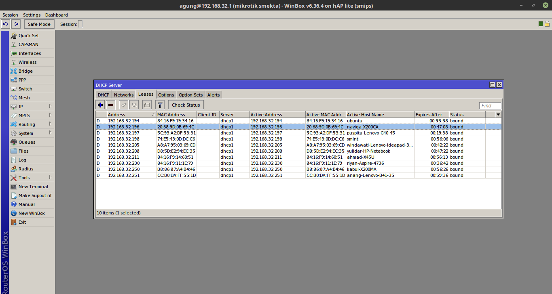Image resolution: width=552 pixels, height=294 pixels.
Task: Open Interfaces in sidebar
Action: tap(32, 53)
